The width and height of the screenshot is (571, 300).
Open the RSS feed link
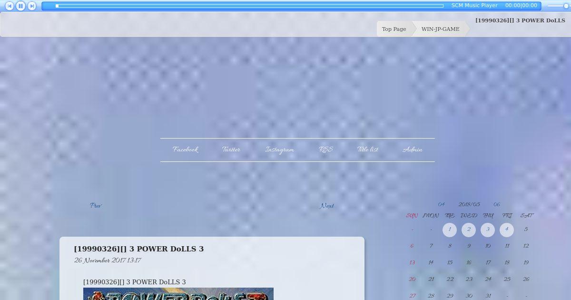(x=325, y=150)
